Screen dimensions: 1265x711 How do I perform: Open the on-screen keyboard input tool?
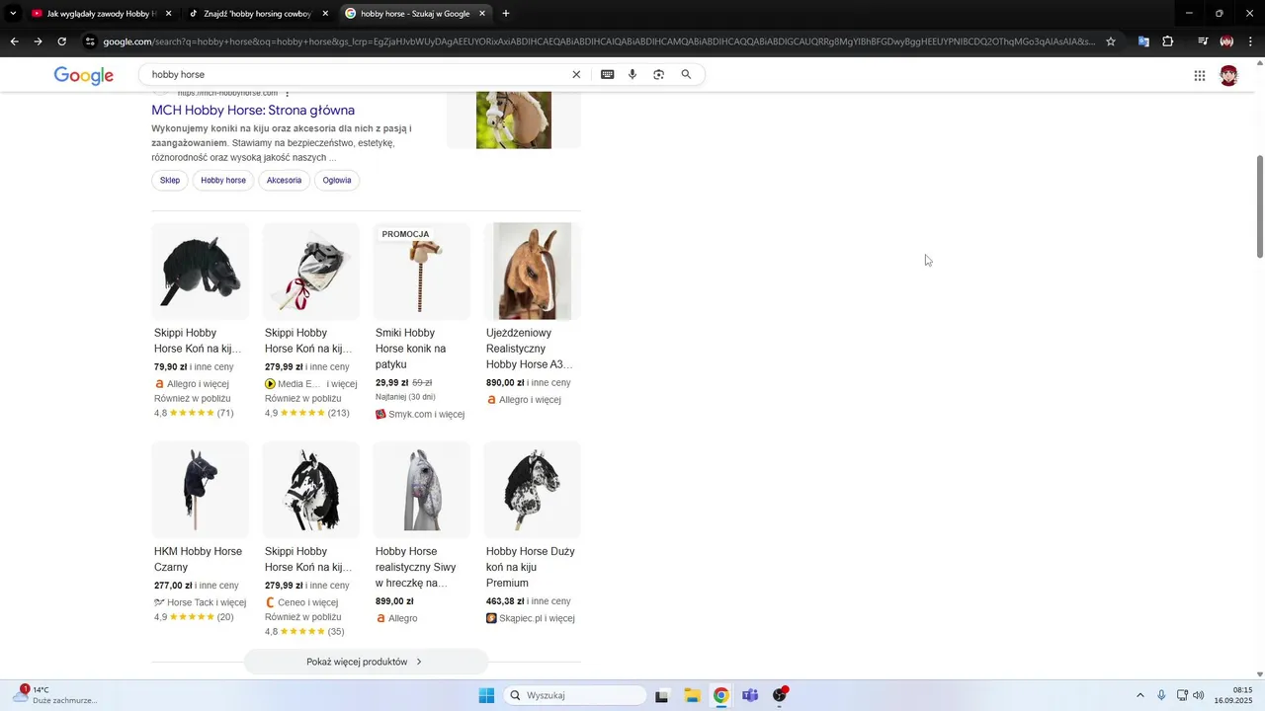[x=607, y=74]
